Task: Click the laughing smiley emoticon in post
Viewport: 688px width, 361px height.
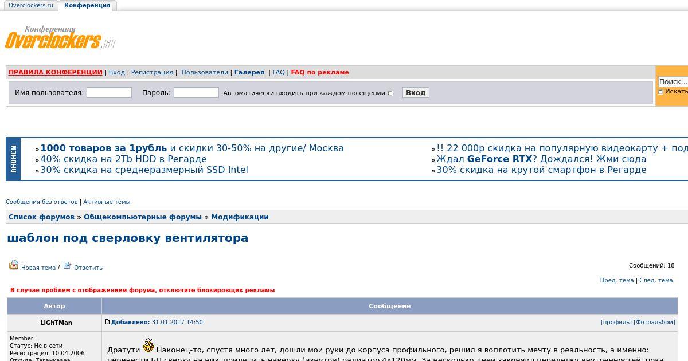Action: pos(148,346)
